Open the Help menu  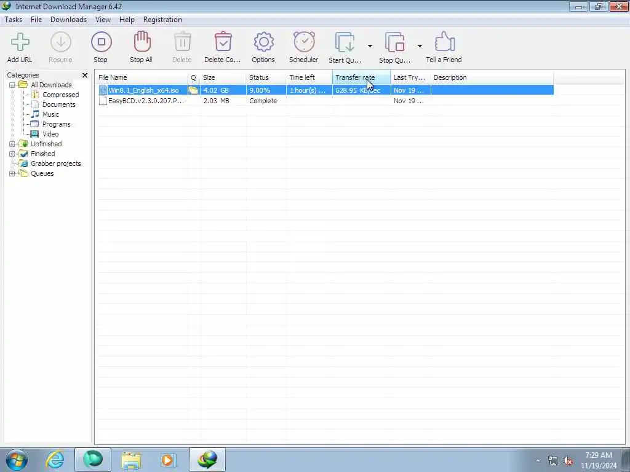(x=127, y=20)
